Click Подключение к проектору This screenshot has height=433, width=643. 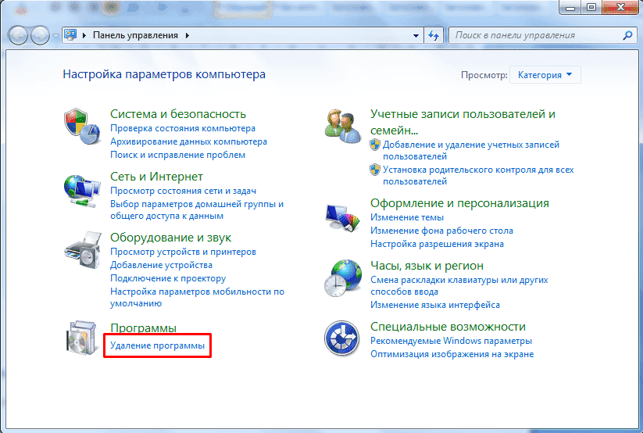point(168,278)
